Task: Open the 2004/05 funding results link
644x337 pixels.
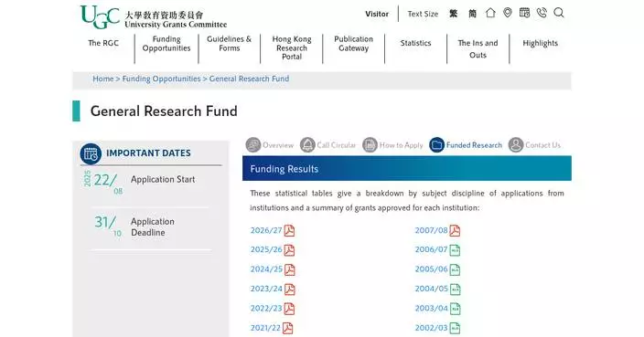Action: [x=432, y=290]
